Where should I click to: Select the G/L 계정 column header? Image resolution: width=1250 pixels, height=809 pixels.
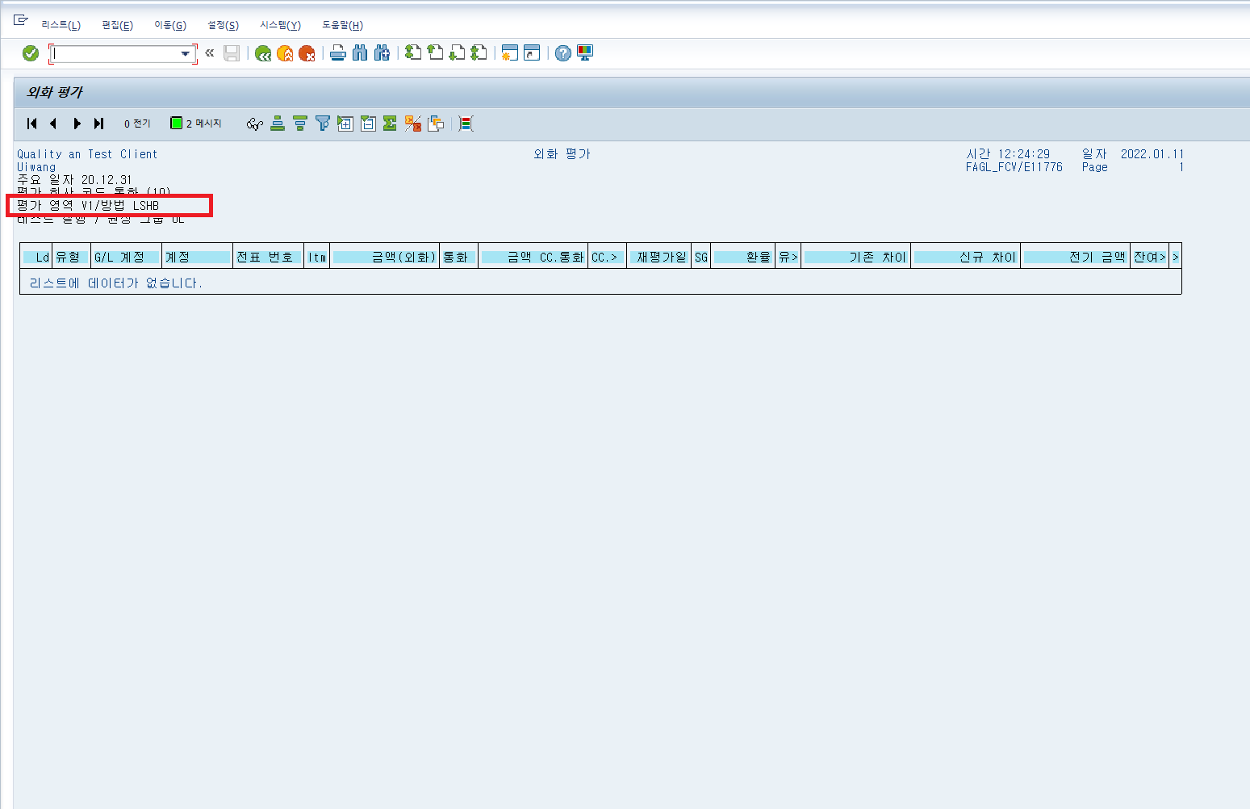126,258
